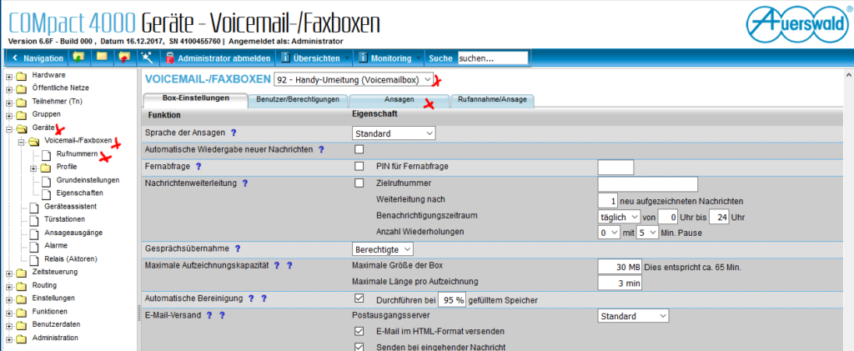Enable the Fernabfrage checkbox

click(x=359, y=166)
